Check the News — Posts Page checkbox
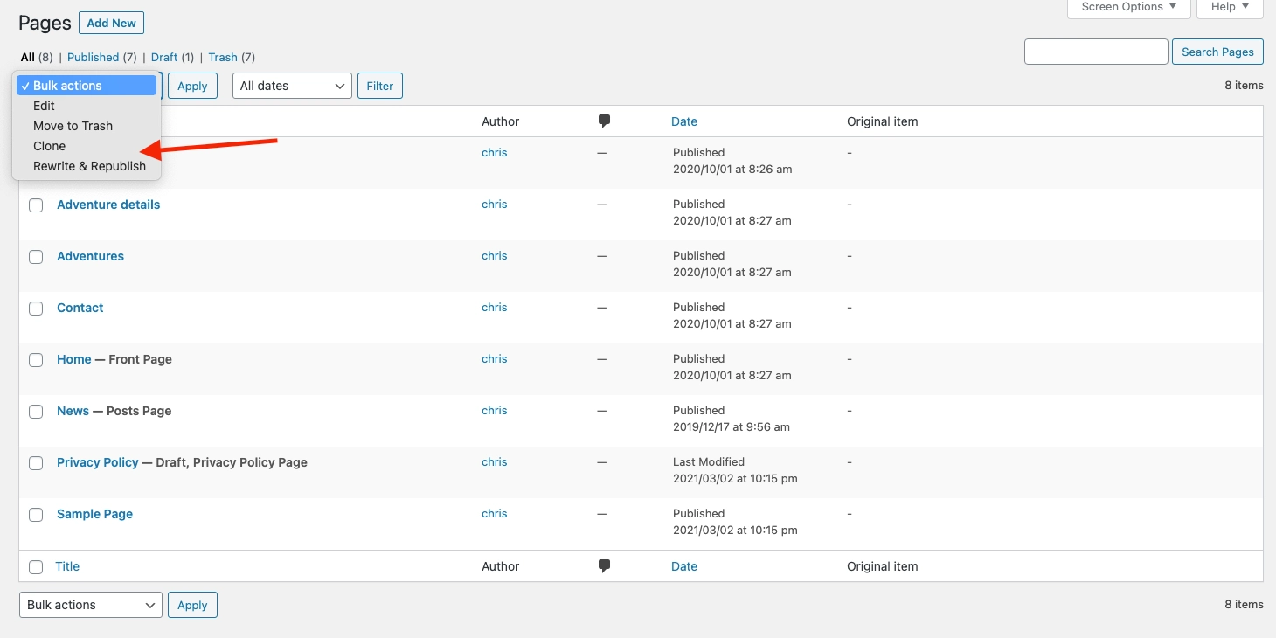Screen dimensions: 1276x638 [36, 412]
